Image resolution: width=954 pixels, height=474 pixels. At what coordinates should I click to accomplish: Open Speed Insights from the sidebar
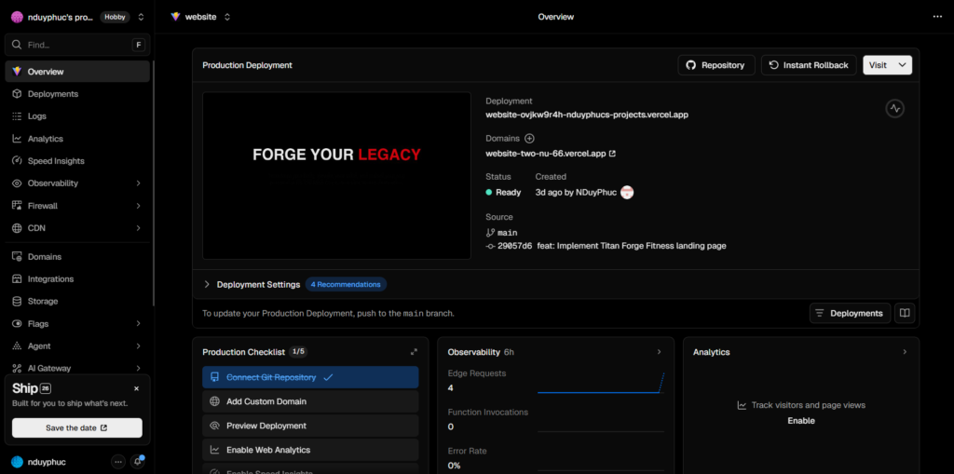click(56, 161)
